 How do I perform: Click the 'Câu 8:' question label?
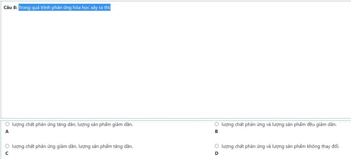point(10,8)
